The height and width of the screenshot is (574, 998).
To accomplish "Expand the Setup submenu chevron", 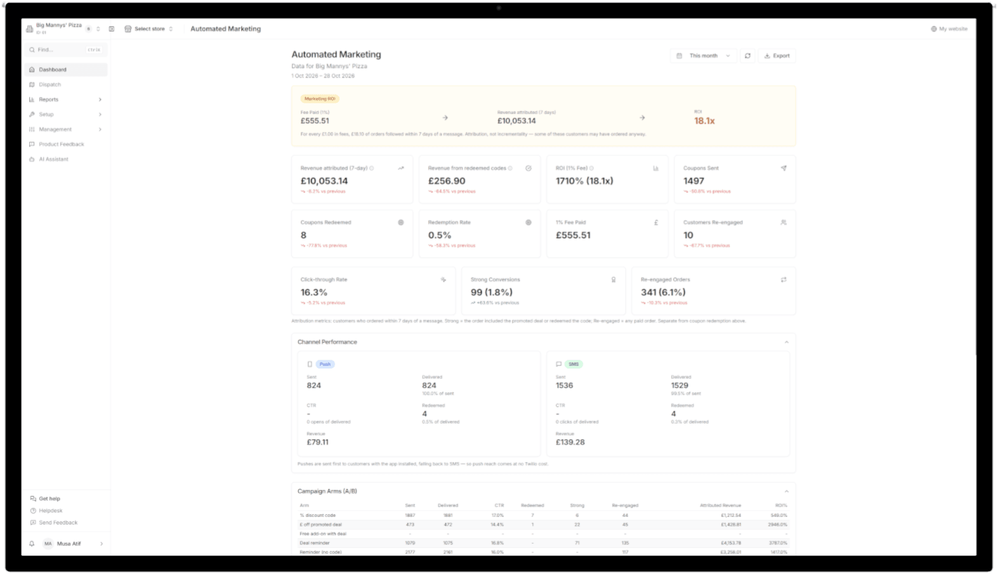I will 100,114.
